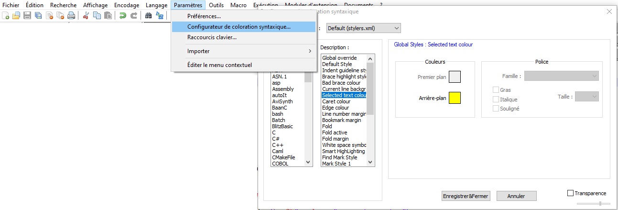618x210 pixels.
Task: Click the Paste clipboard icon
Action: [108, 16]
